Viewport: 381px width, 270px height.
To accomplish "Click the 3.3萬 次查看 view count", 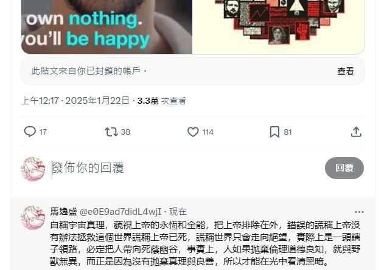I will (x=161, y=101).
